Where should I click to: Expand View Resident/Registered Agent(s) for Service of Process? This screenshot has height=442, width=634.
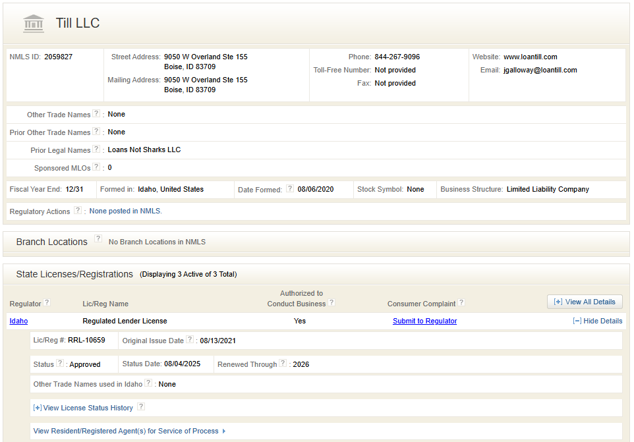[129, 431]
